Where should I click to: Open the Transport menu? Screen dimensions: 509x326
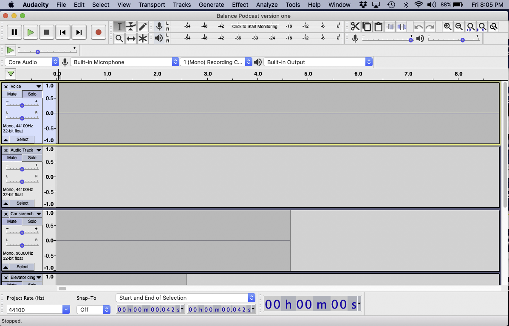tap(152, 5)
